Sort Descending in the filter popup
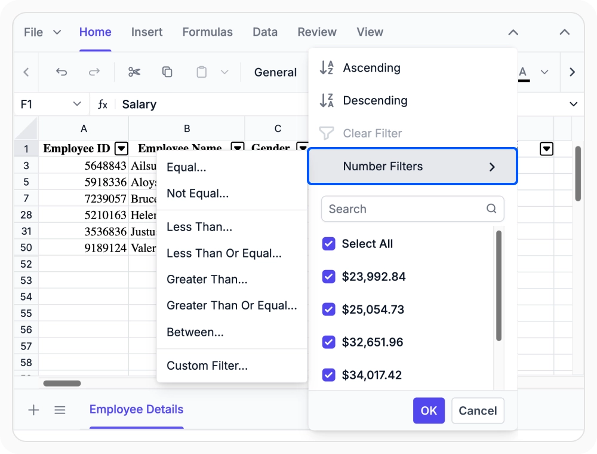This screenshot has height=454, width=597. click(x=413, y=100)
